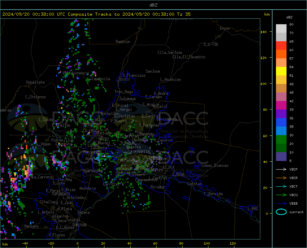Click the S_MARTIN label on map
This screenshot has width=307, height=248.
tap(141, 152)
